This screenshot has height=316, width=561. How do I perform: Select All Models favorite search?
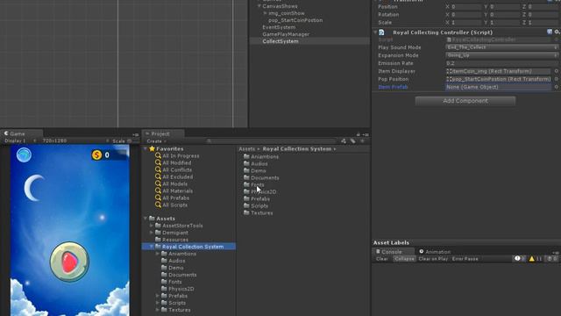(x=171, y=183)
